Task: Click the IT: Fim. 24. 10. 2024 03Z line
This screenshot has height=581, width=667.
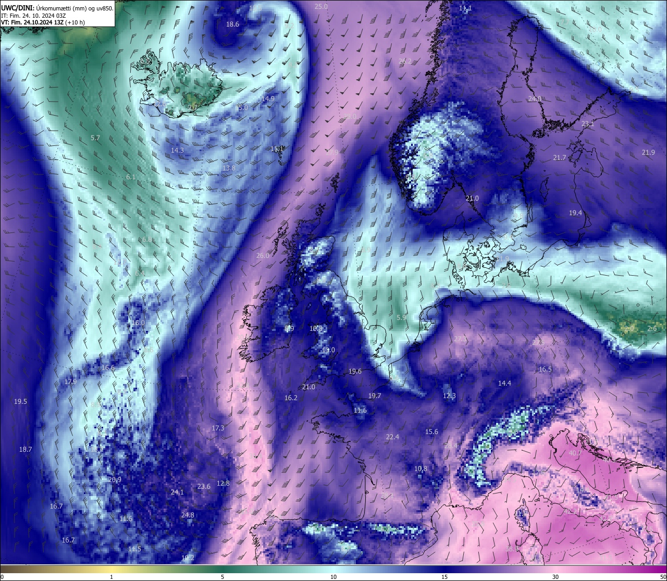Action: [33, 16]
